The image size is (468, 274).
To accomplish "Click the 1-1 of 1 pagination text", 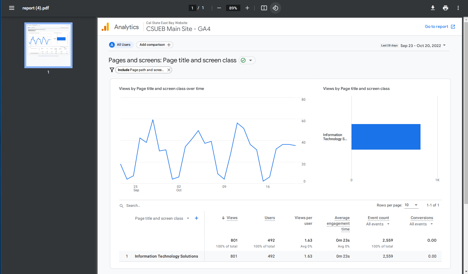I will 433,205.
